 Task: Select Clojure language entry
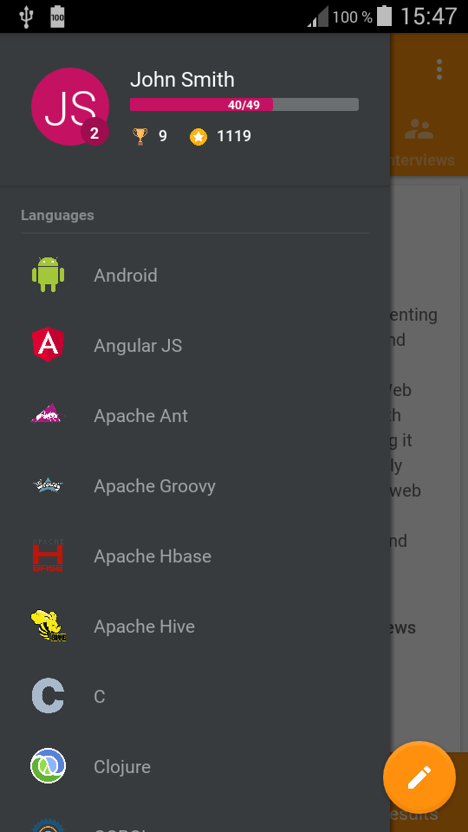[195, 766]
